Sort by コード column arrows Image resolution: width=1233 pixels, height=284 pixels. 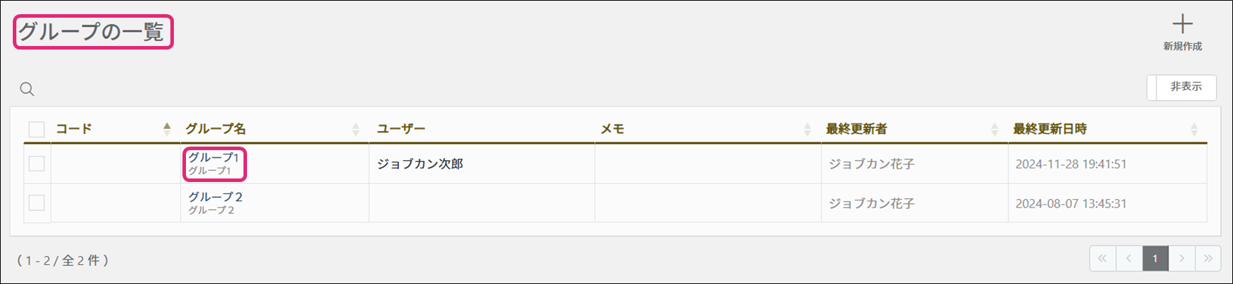[x=167, y=129]
